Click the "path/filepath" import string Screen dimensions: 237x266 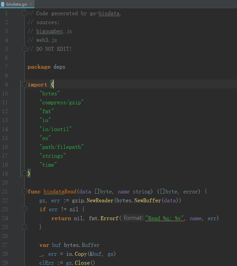click(x=61, y=147)
